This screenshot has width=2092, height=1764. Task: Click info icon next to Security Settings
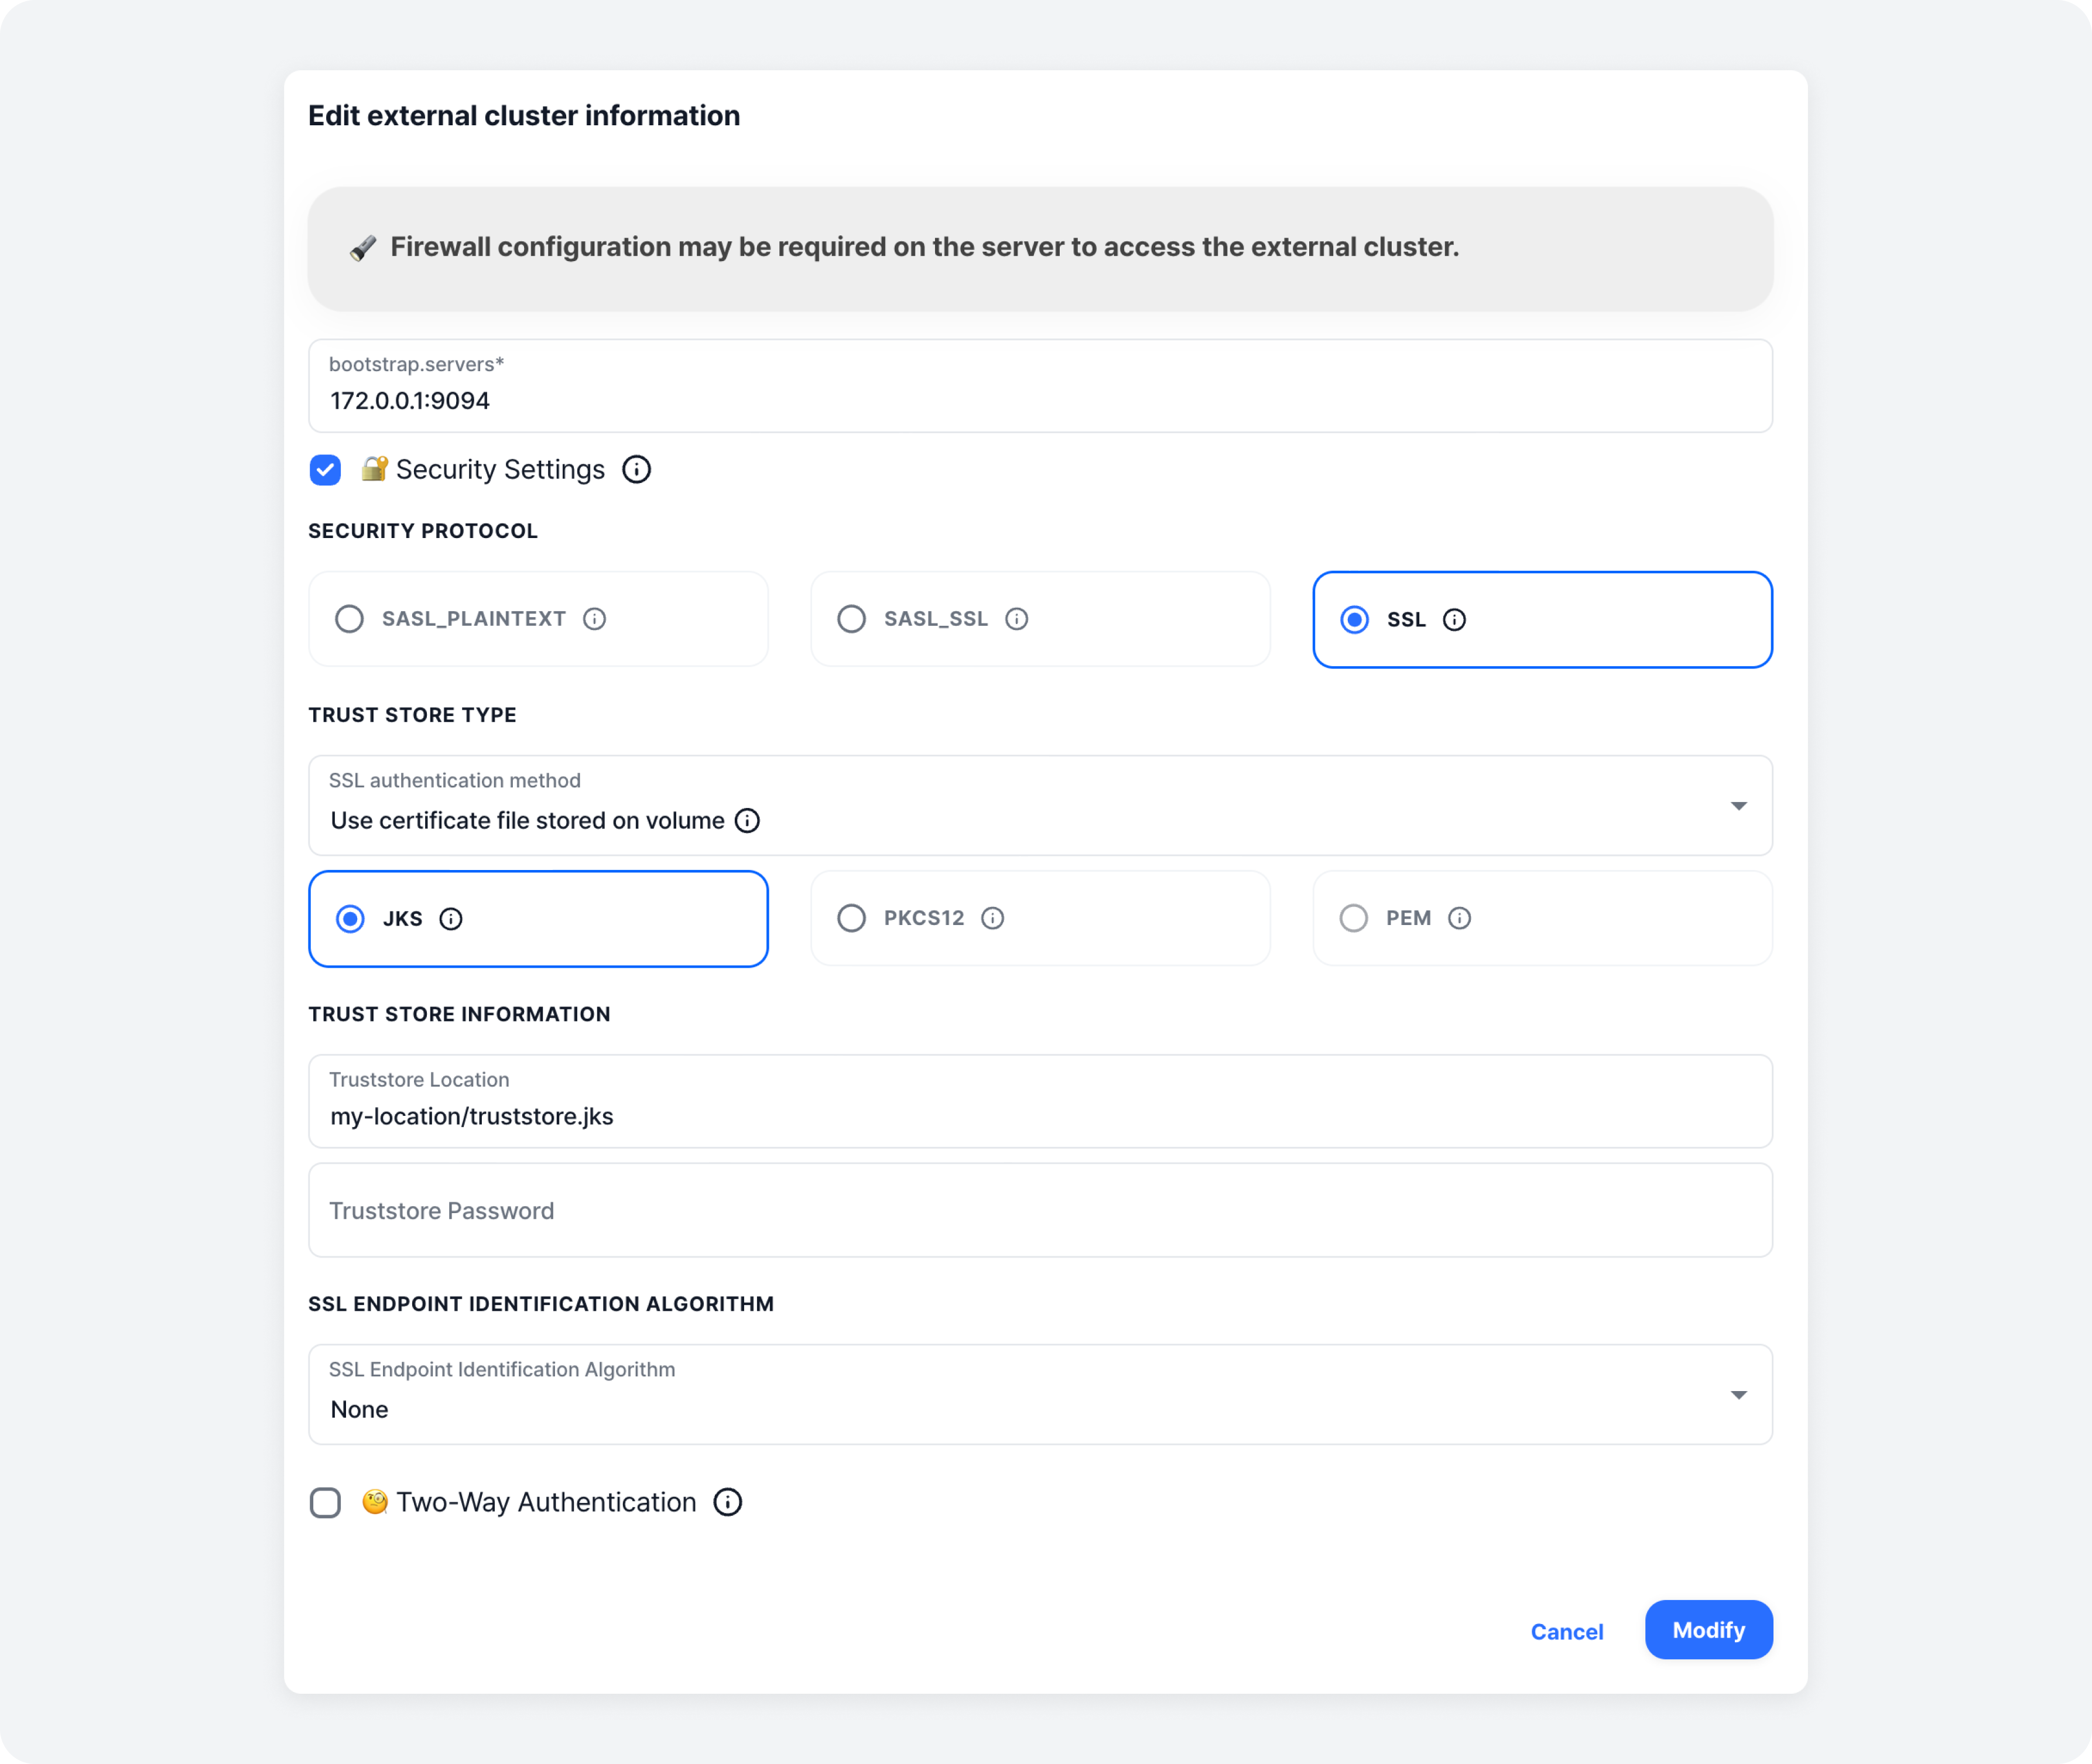(636, 469)
